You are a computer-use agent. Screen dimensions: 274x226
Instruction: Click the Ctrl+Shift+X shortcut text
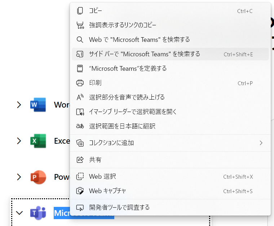pyautogui.click(x=238, y=177)
